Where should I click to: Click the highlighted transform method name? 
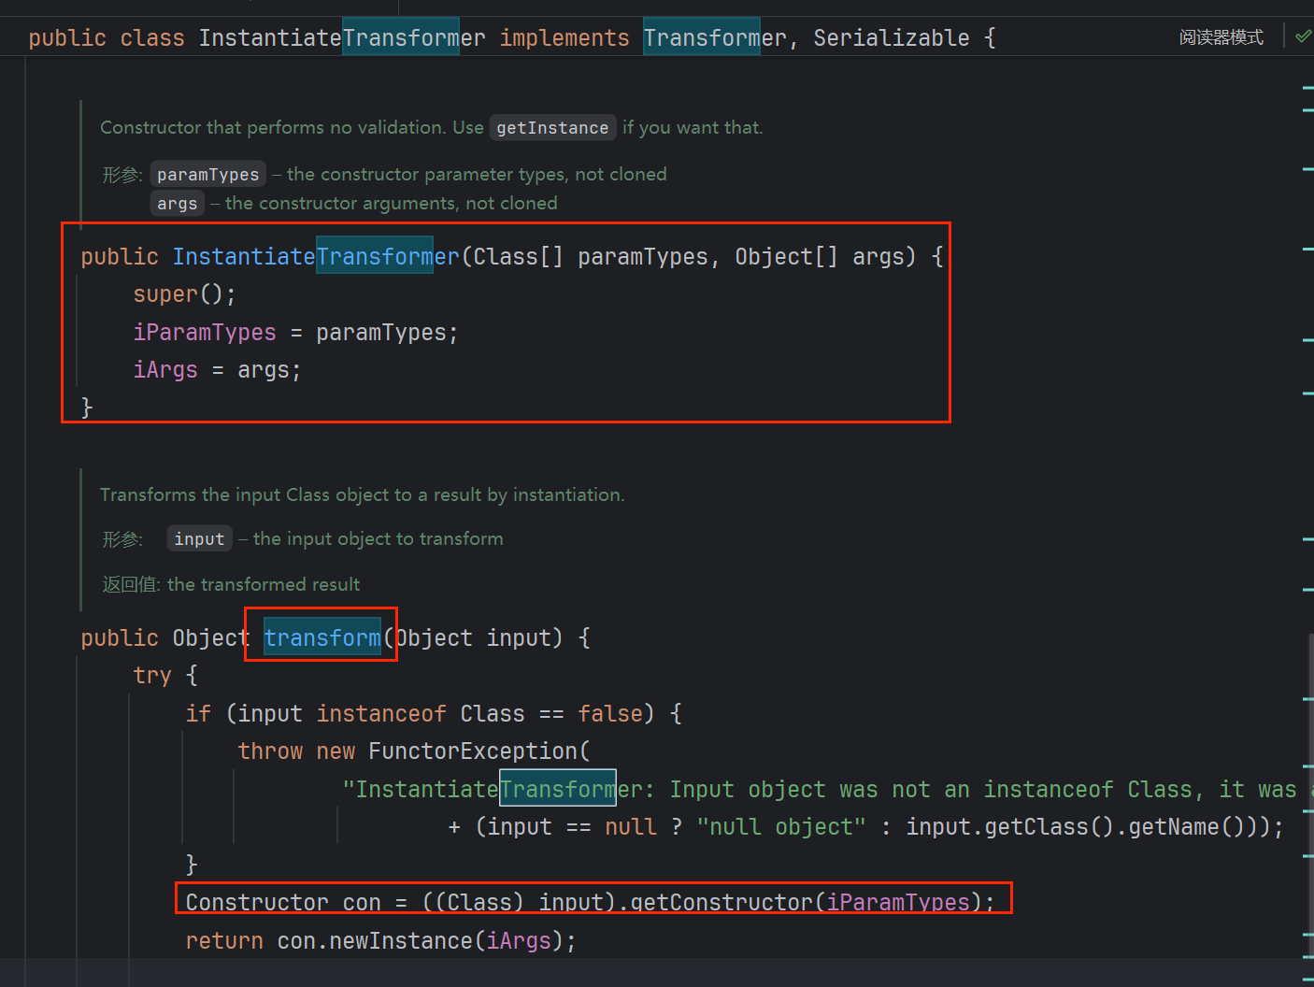[x=321, y=638]
